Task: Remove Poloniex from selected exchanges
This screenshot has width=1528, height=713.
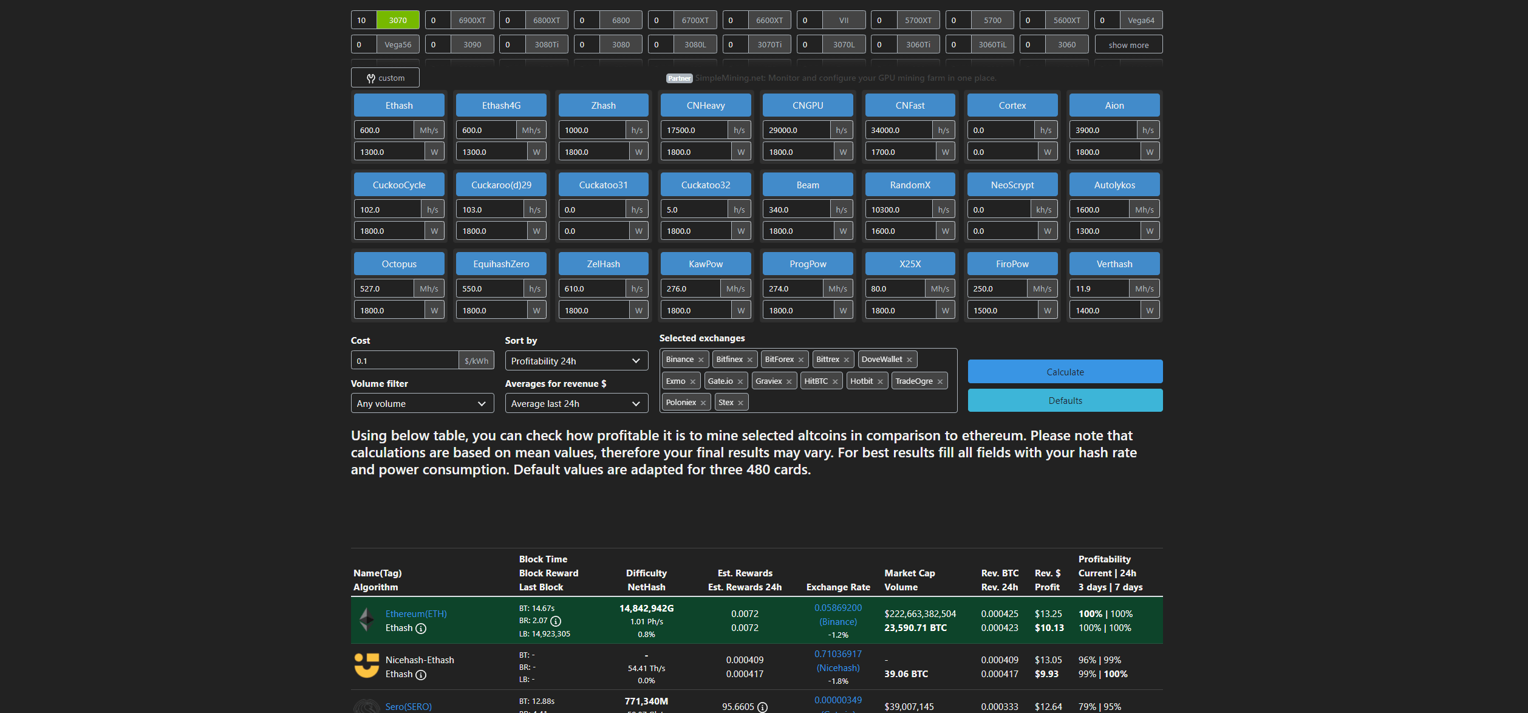Action: (x=703, y=403)
